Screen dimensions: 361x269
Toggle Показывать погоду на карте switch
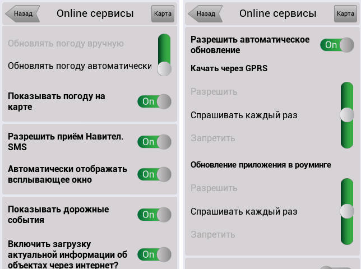click(154, 101)
